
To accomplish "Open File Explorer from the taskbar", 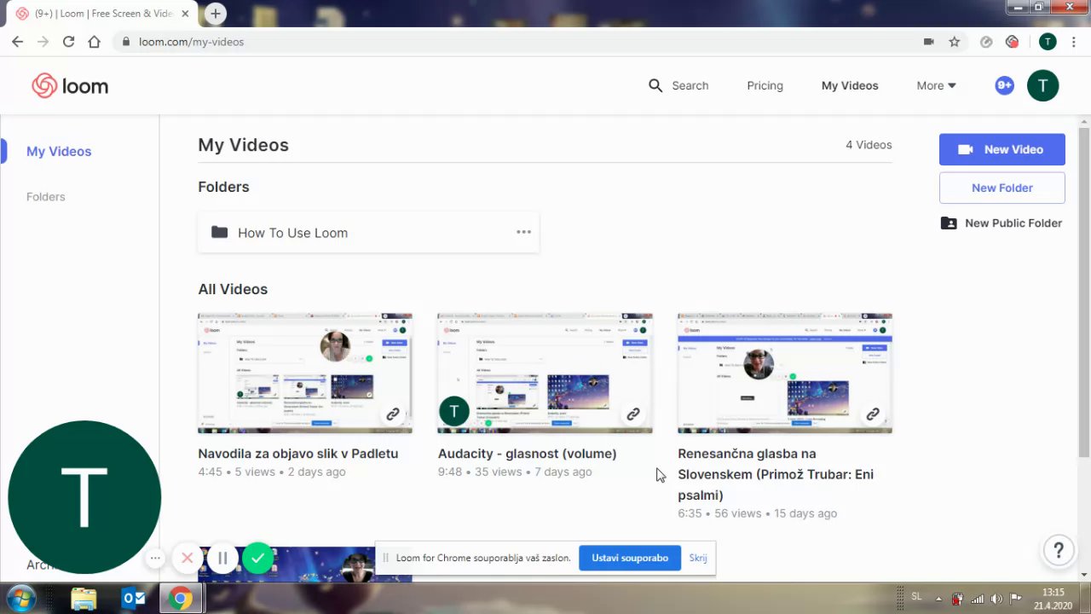I will [x=84, y=599].
